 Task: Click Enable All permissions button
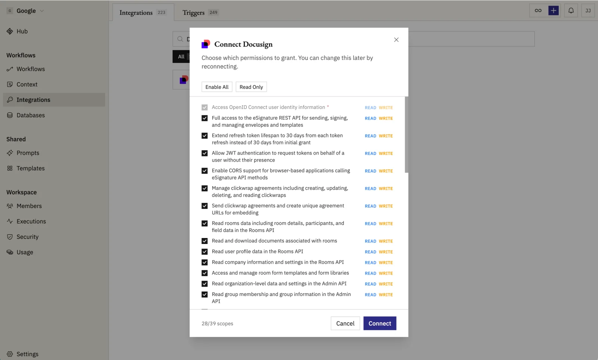pyautogui.click(x=217, y=87)
